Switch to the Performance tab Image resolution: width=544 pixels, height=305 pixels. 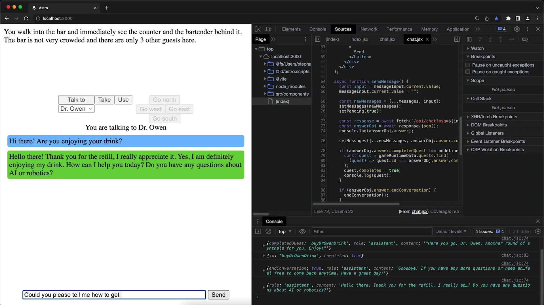(x=399, y=29)
